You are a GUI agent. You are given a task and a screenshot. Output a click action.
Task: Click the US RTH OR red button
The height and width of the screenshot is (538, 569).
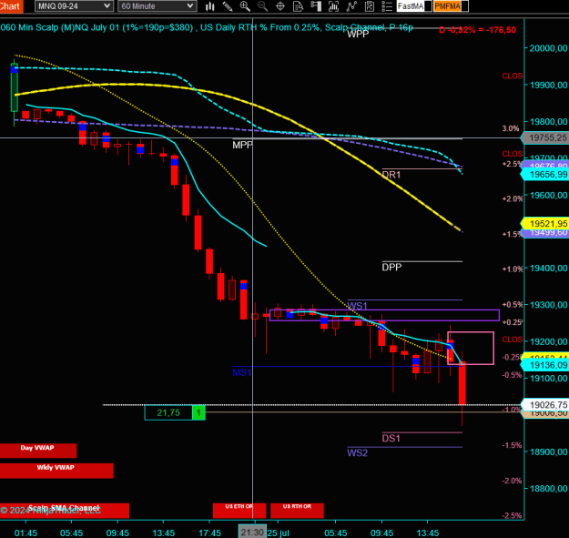(297, 511)
